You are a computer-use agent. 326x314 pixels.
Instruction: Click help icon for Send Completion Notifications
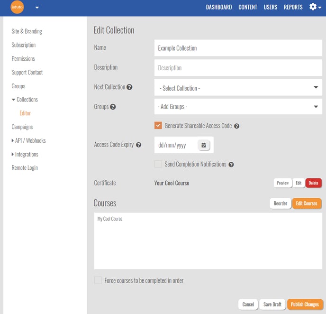231,165
